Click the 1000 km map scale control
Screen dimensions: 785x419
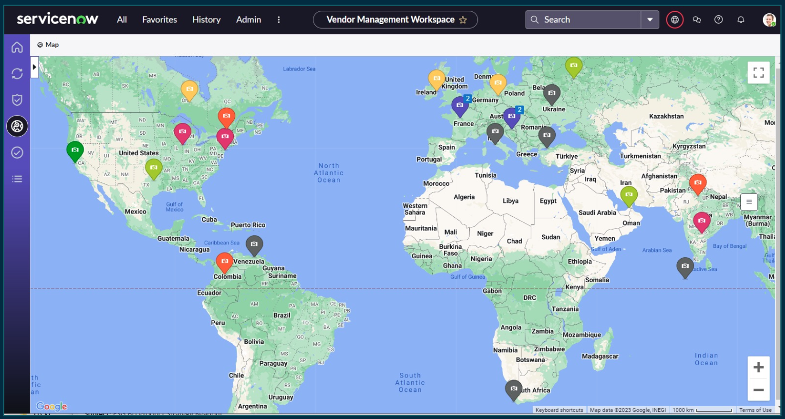pyautogui.click(x=702, y=410)
